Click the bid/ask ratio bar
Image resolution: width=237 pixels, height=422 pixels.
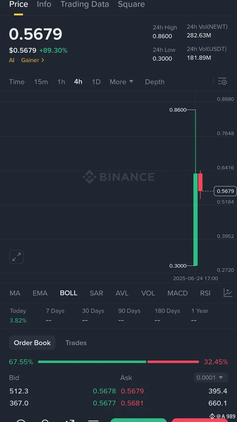(118, 362)
